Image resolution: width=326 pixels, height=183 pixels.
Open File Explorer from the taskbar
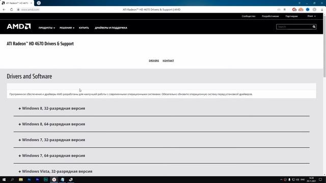(21, 179)
